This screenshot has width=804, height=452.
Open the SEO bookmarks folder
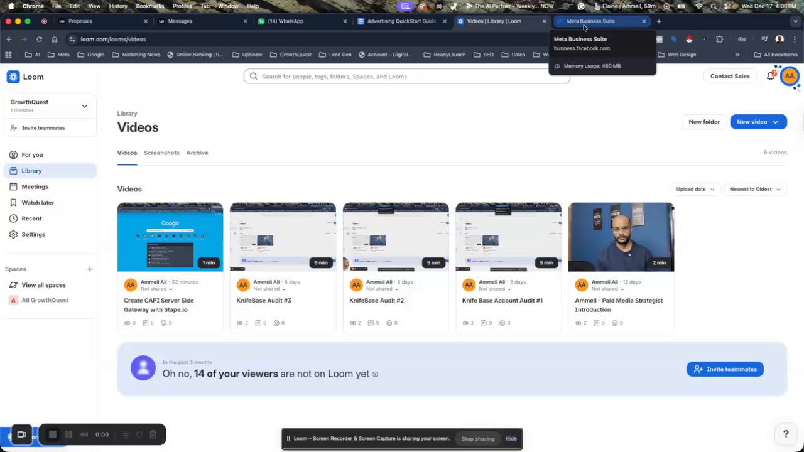[x=484, y=55]
